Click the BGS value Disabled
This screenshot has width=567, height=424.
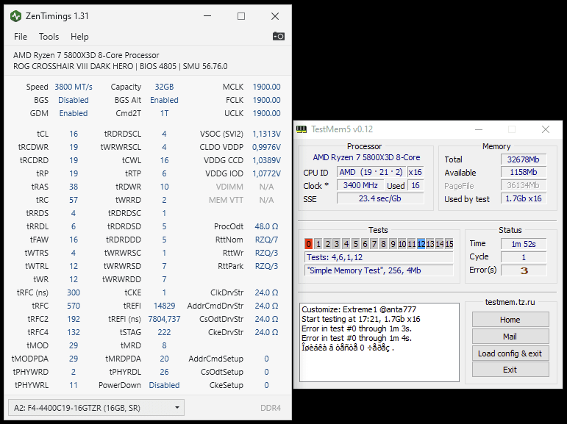(x=74, y=100)
